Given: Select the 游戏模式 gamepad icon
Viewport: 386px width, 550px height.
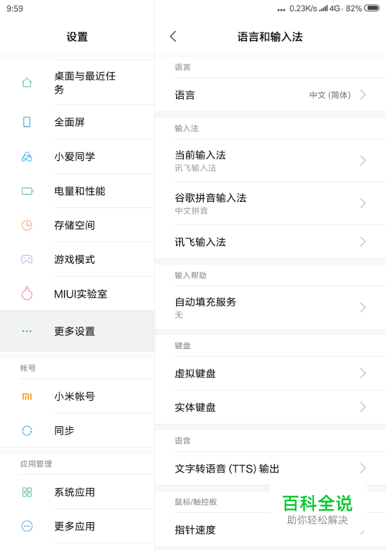Looking at the screenshot, I should (27, 260).
